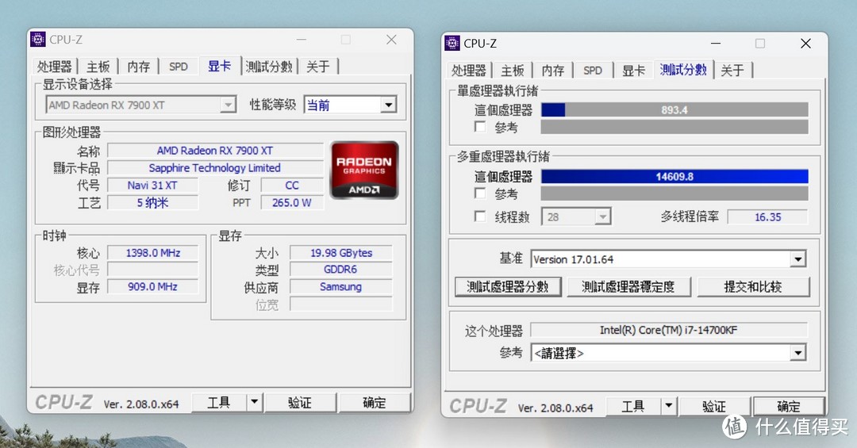Open 处理器 tab in left CPU-Z window
857x448 pixels.
[x=55, y=67]
